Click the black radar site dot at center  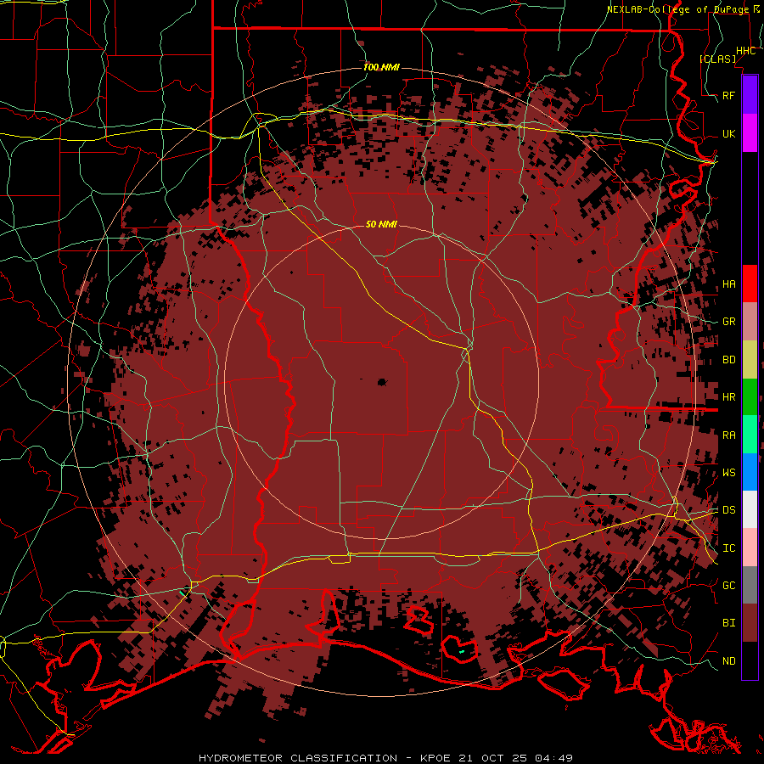click(x=382, y=383)
